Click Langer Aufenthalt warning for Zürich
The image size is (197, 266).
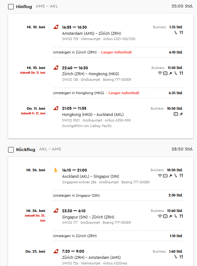[x=116, y=52]
